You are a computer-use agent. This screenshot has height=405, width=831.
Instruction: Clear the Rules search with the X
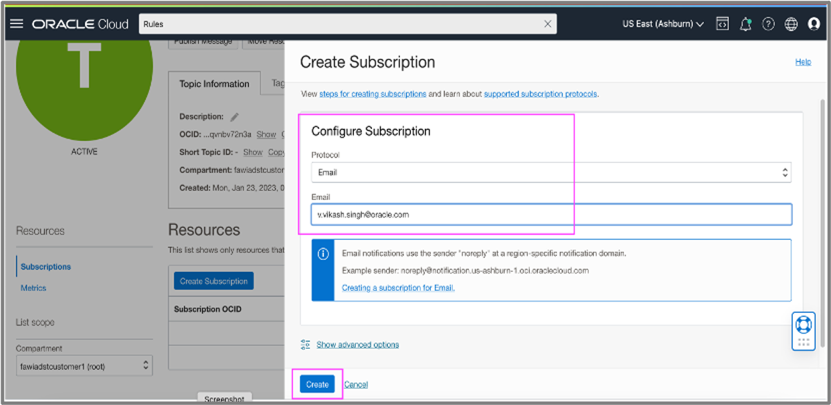pyautogui.click(x=547, y=23)
